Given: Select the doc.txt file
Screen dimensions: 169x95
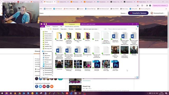Looking at the screenshot, I should [x=97, y=37].
